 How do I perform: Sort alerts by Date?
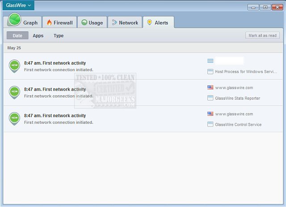point(17,35)
